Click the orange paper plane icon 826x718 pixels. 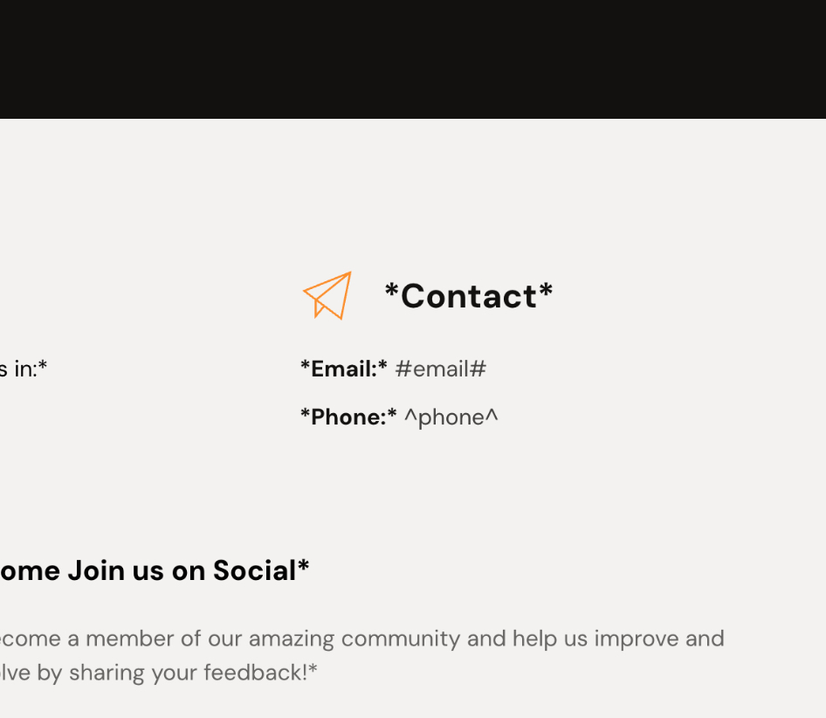(327, 295)
